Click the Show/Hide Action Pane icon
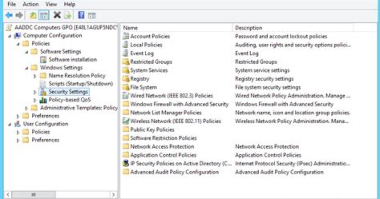Screen dimensions: 380x199 point(92,16)
